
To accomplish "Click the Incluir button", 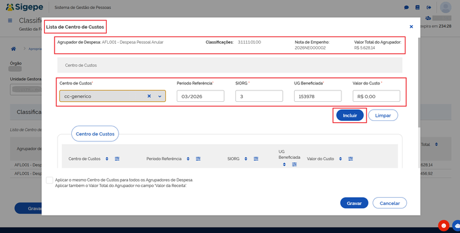I will [x=350, y=116].
